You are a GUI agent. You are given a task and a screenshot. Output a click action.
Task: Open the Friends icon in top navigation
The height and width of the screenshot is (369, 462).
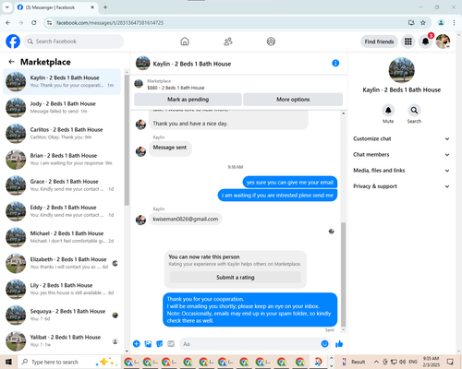click(228, 42)
